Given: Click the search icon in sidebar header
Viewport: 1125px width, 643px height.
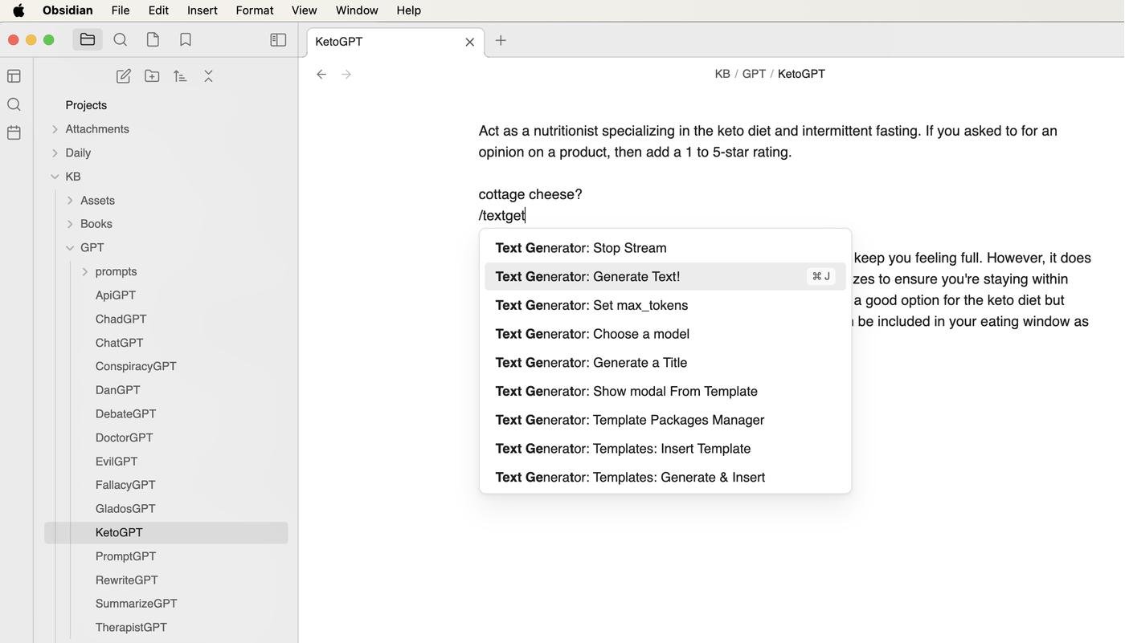Looking at the screenshot, I should coord(121,39).
